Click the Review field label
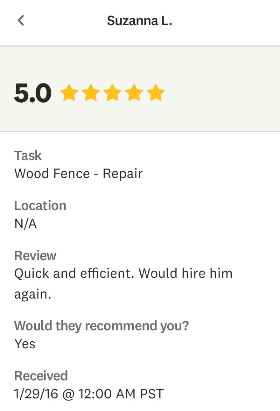 [x=35, y=255]
